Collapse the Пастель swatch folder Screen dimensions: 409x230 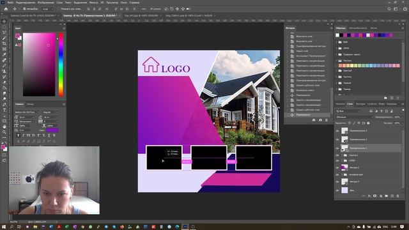337,61
